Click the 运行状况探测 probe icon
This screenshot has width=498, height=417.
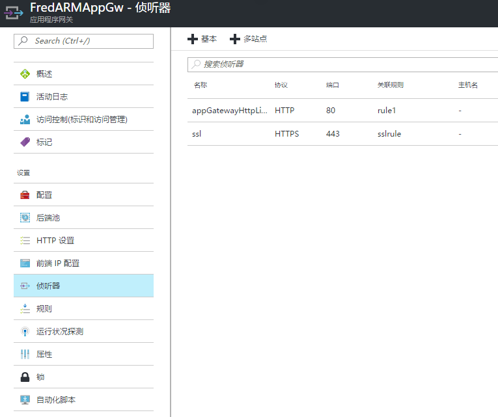[25, 332]
